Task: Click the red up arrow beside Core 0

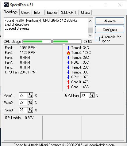Action: click(x=68, y=82)
